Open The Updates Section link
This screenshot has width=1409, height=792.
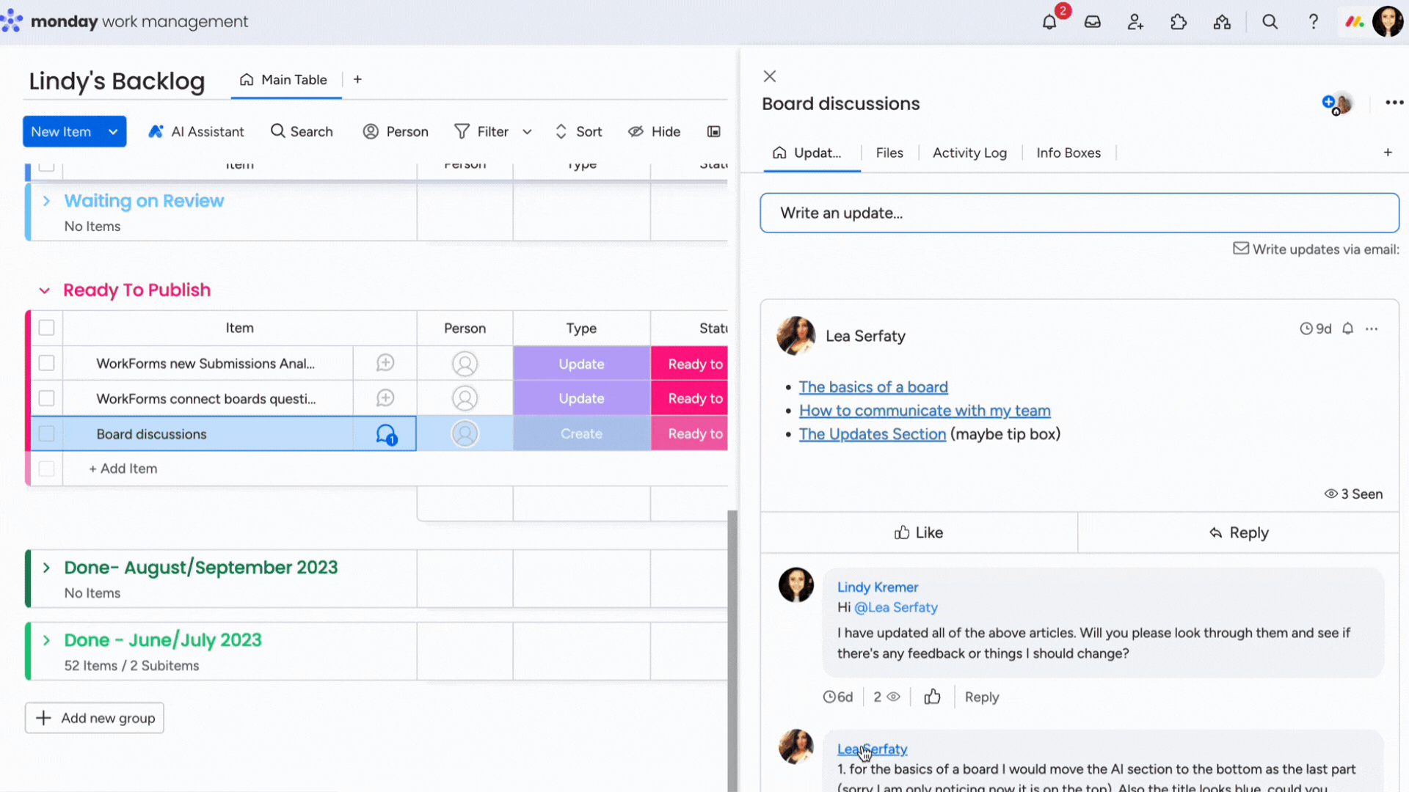click(x=873, y=434)
